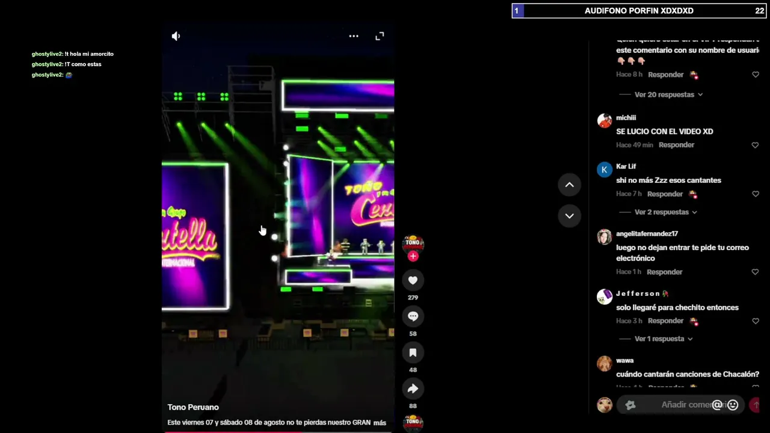770x433 pixels.
Task: Like the video with the heart button
Action: click(413, 280)
